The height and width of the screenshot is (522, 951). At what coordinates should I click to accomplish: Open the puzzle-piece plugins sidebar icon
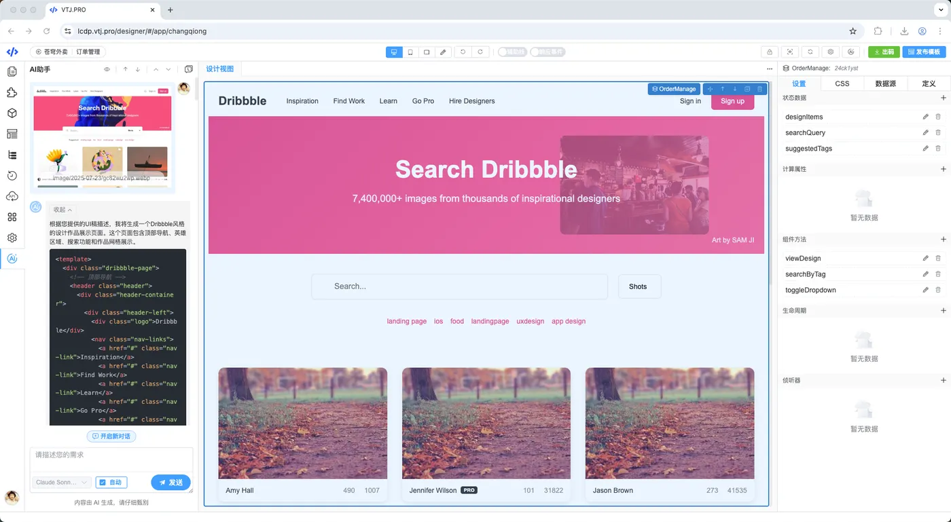coord(12,93)
